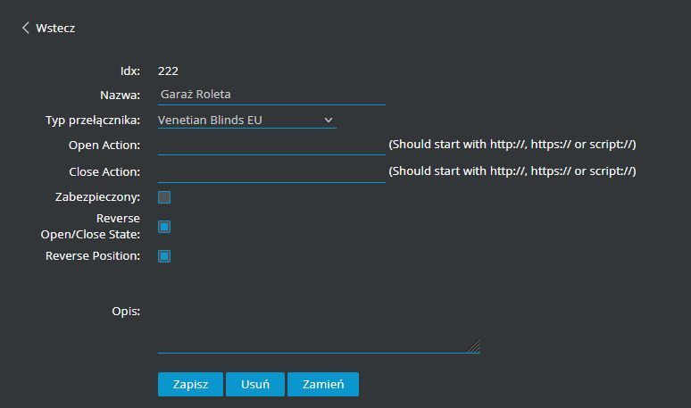Click the Idx value 222
Screen dimensions: 691x408
(168, 71)
